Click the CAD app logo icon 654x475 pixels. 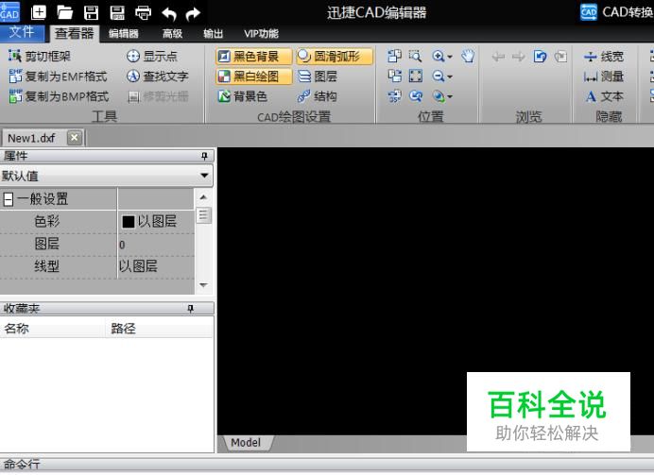click(x=9, y=12)
